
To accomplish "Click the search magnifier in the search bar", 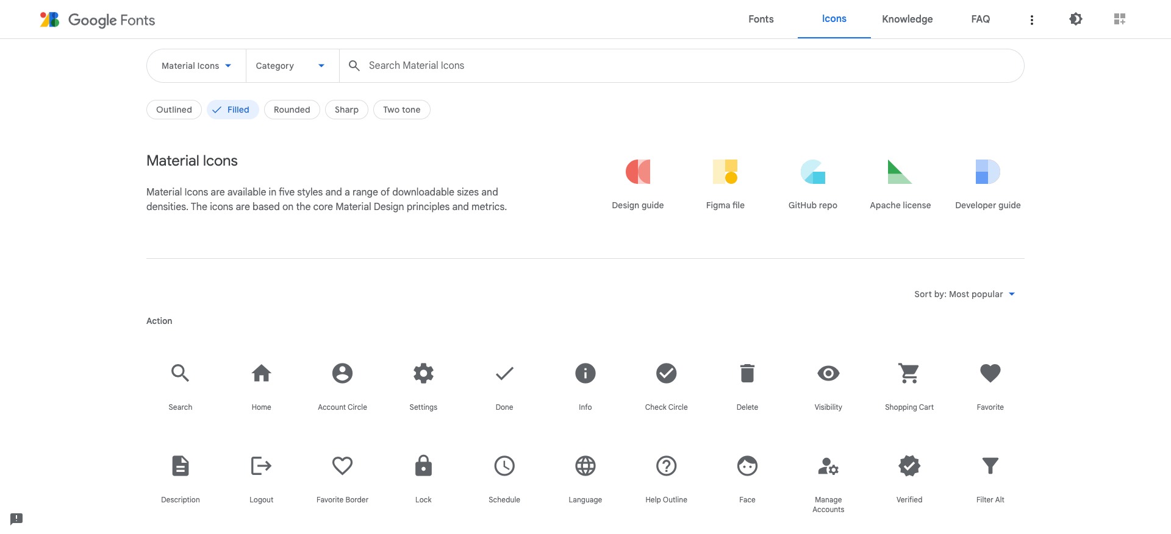I will (354, 65).
